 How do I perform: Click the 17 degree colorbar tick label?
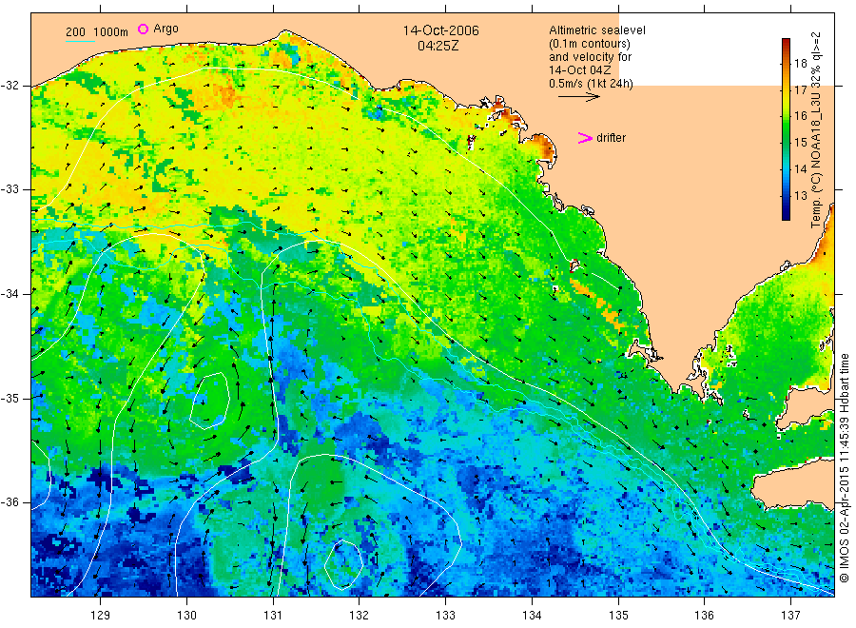[800, 90]
